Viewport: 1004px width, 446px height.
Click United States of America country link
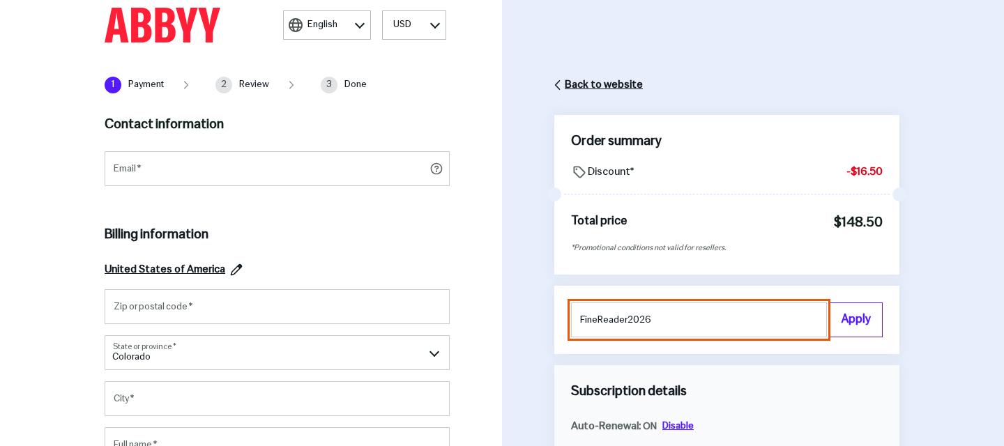click(x=165, y=270)
